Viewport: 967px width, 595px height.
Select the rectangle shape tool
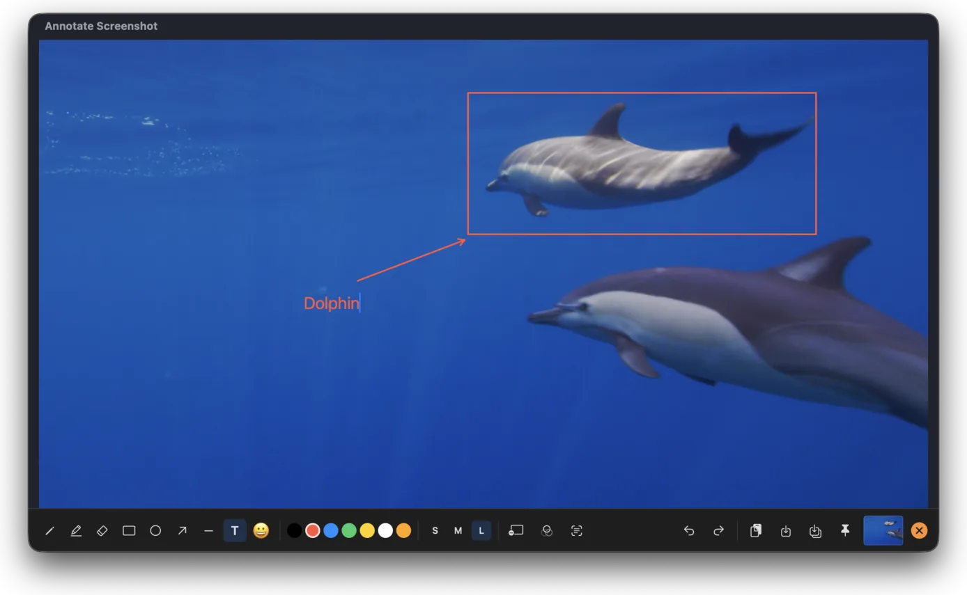click(129, 531)
